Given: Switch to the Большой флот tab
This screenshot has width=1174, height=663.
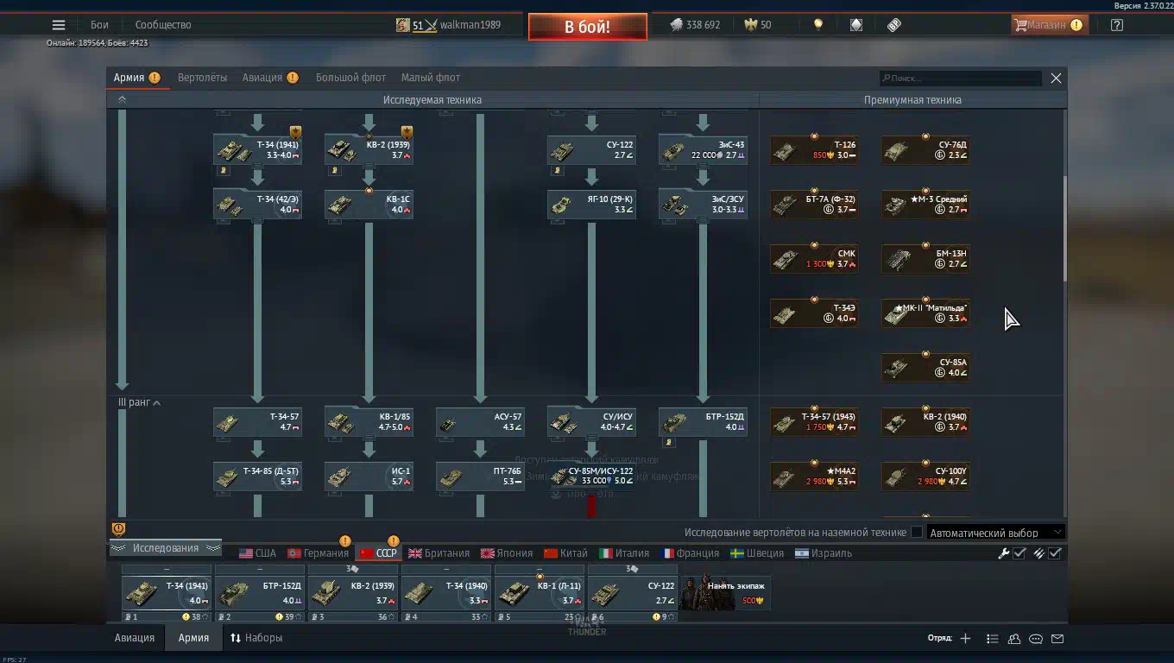Looking at the screenshot, I should tap(351, 78).
